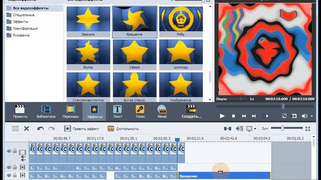Viewport: 321px width, 180px height.
Task: Open the Текст tool
Action: 117,111
